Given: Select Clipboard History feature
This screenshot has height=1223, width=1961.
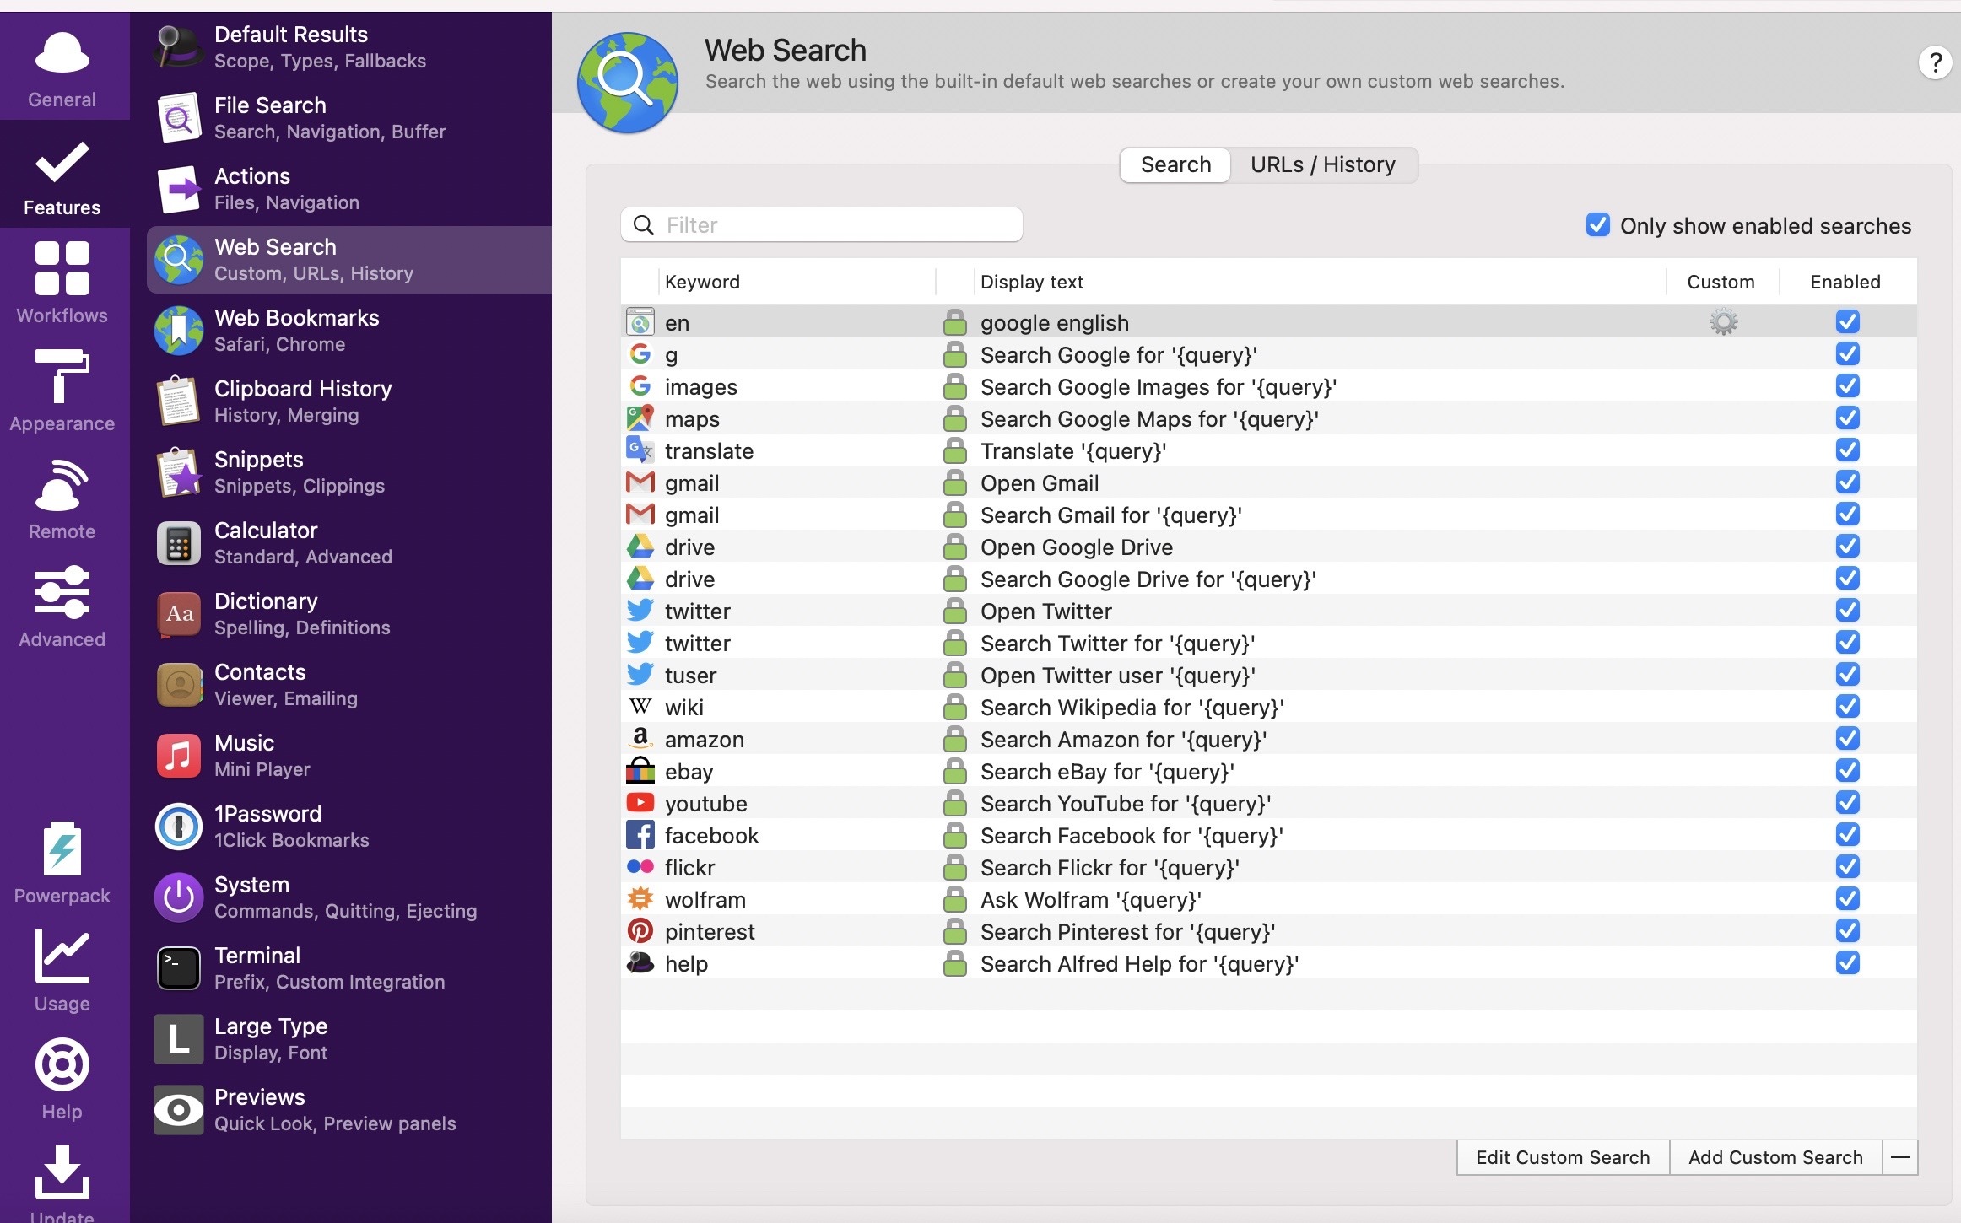Looking at the screenshot, I should 302,401.
